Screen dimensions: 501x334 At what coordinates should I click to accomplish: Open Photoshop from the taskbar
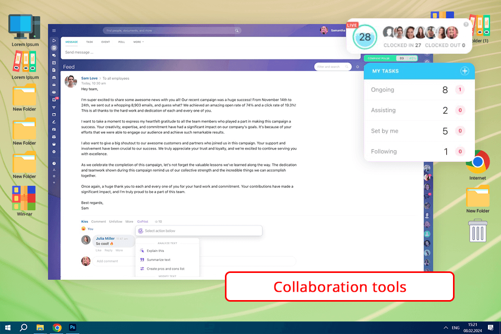click(73, 327)
